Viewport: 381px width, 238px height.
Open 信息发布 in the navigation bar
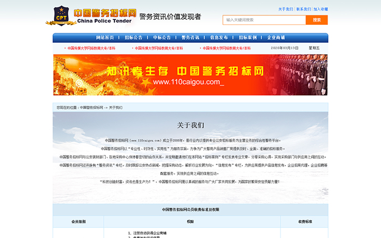click(x=219, y=38)
